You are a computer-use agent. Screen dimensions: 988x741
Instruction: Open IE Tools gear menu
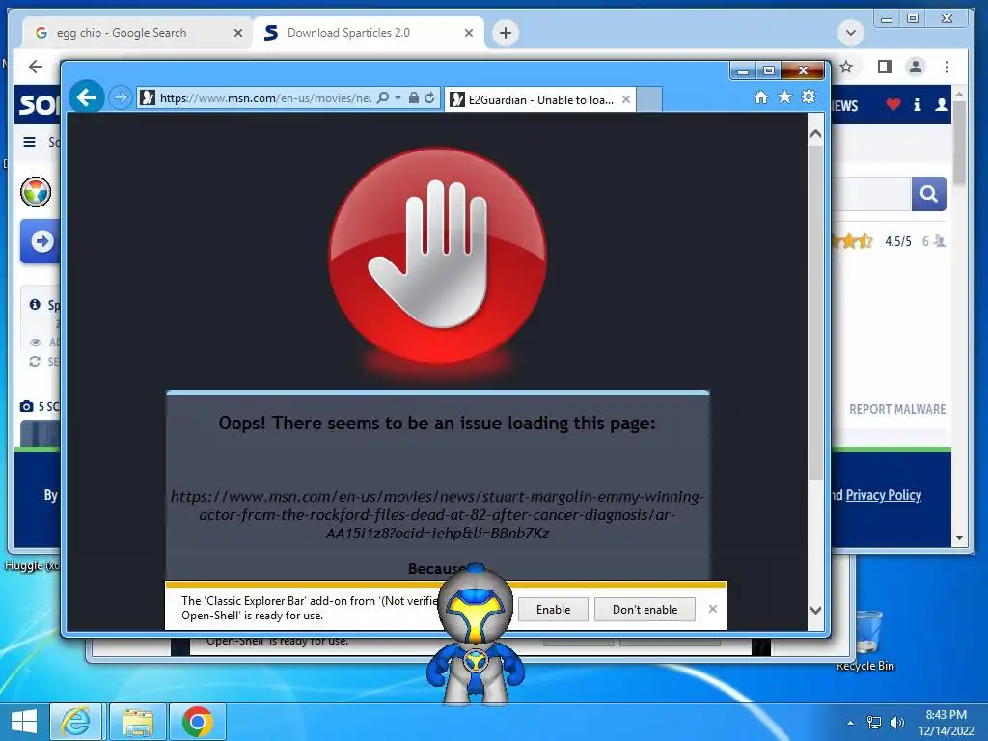point(809,97)
